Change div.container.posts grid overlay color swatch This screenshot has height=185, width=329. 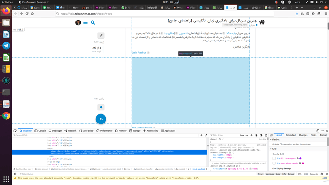(x=303, y=163)
